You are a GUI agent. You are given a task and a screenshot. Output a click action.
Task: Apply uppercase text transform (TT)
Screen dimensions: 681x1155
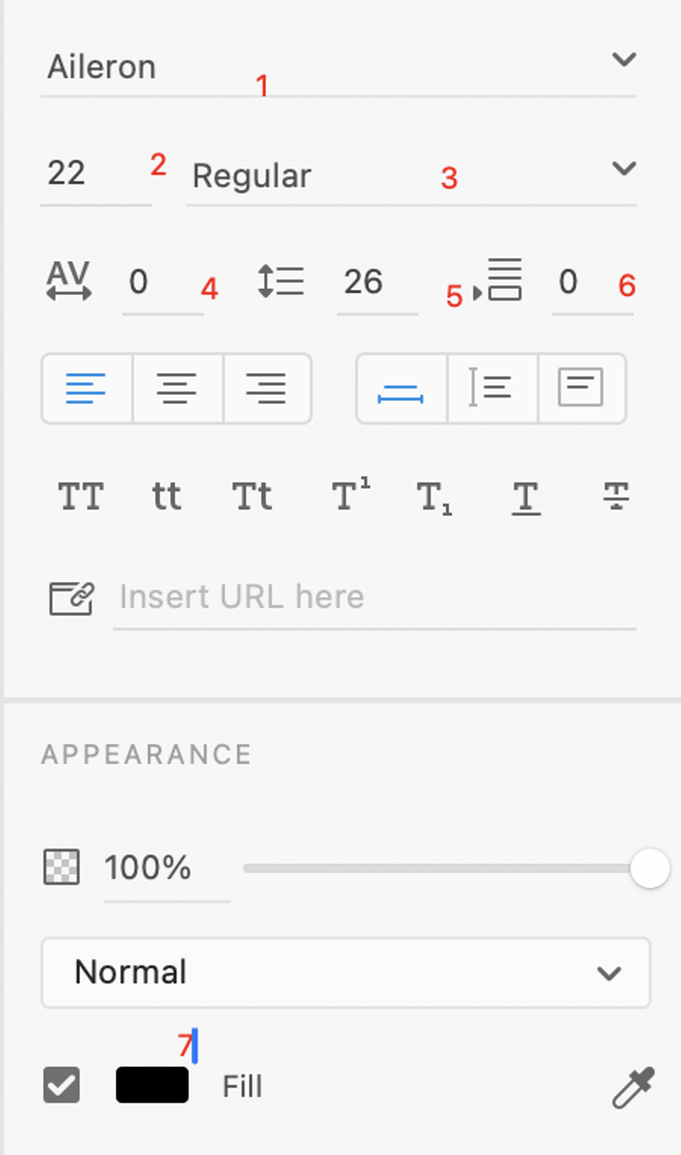coord(81,497)
